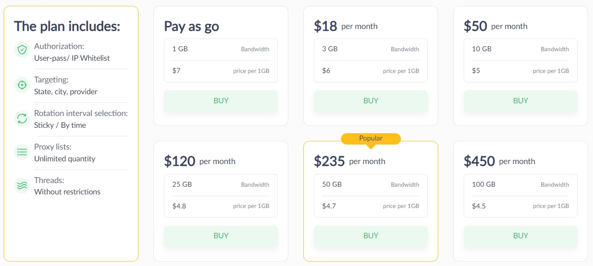Click the Unlimited quantity text
The height and width of the screenshot is (266, 593).
[65, 159]
